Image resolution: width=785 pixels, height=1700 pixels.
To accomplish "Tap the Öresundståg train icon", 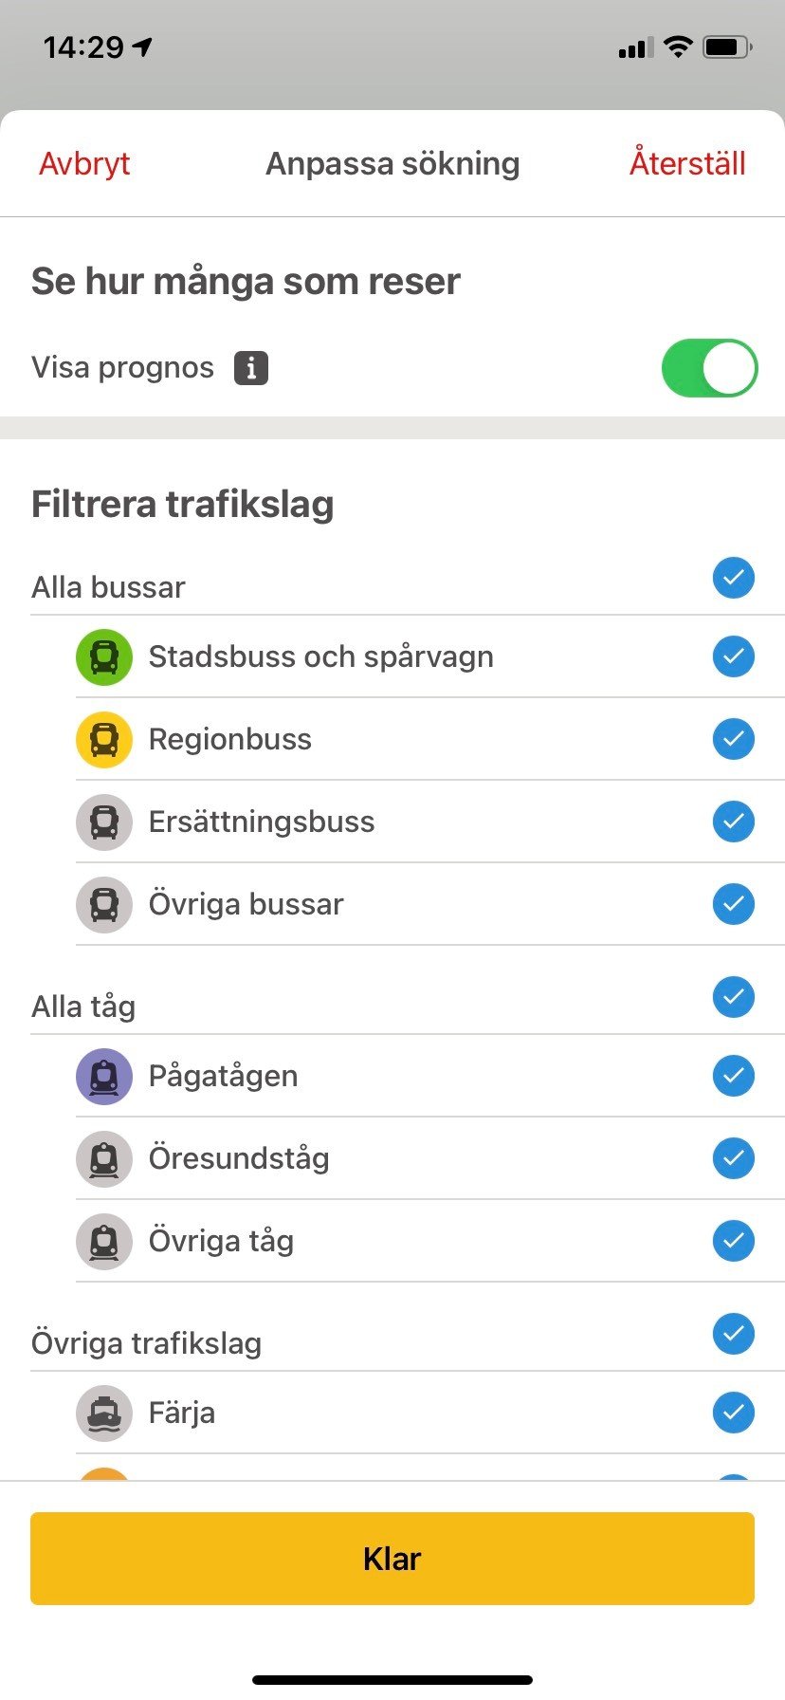I will 104,1158.
